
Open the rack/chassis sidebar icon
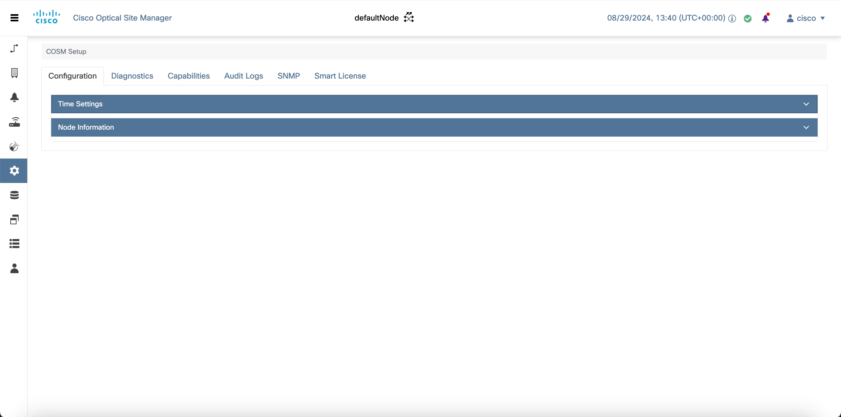[14, 73]
